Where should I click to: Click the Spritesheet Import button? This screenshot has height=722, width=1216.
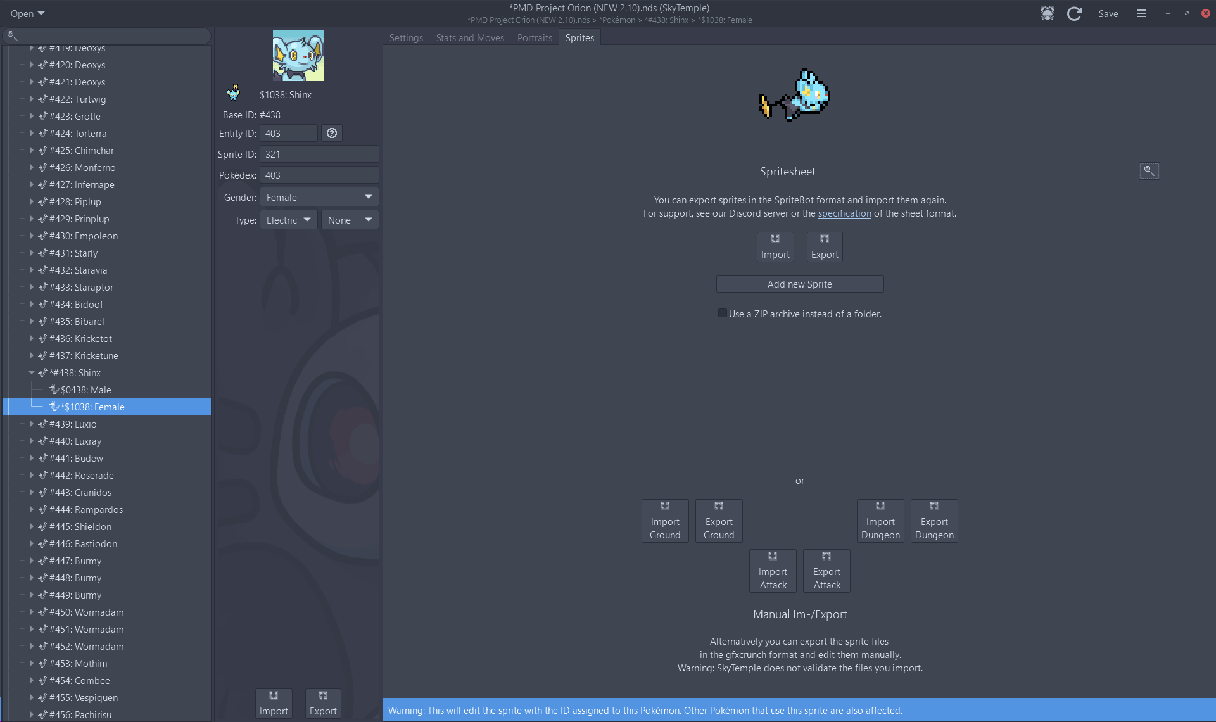click(775, 246)
